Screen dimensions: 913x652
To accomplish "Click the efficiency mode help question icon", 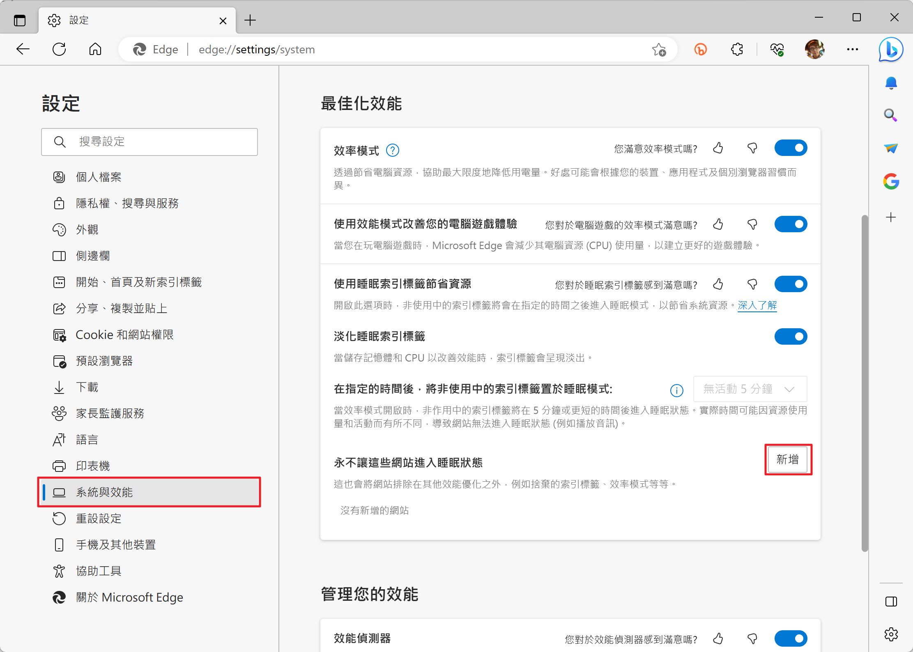I will (393, 151).
